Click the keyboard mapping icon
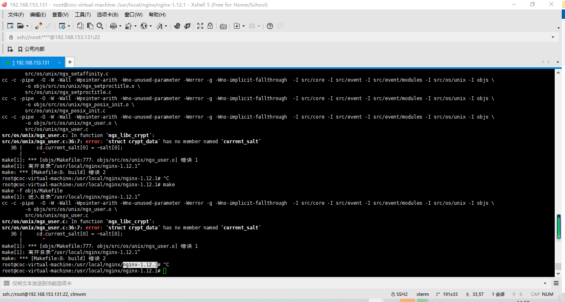The image size is (565, 302). pos(223,26)
